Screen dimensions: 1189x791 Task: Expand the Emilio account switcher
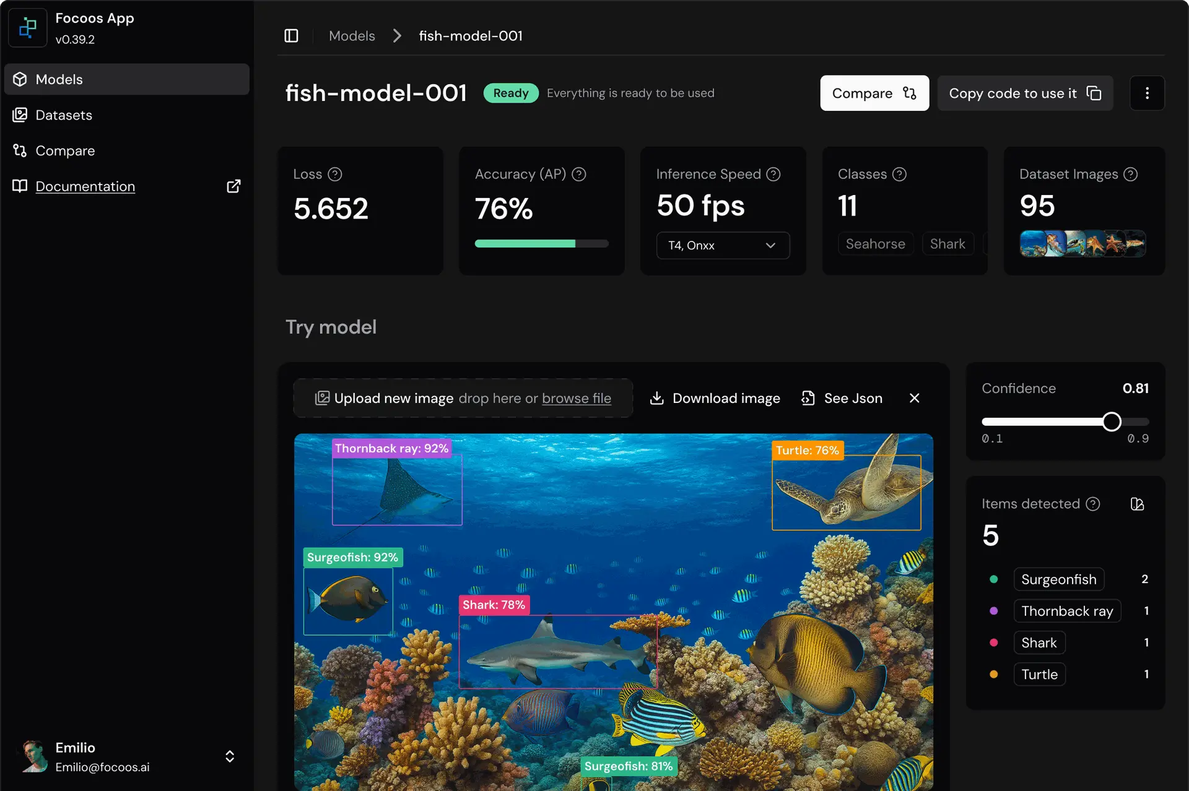[229, 756]
